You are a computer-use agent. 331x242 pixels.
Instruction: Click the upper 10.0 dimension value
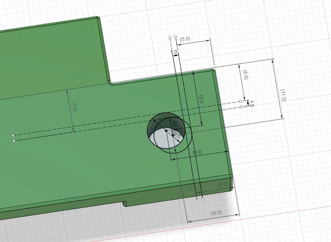pyautogui.click(x=201, y=98)
